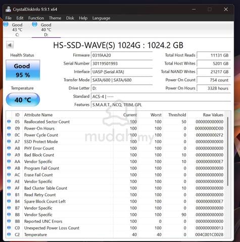The height and width of the screenshot is (242, 240).
Task: Click status icon for Power Cycle Count
Action: [9, 135]
